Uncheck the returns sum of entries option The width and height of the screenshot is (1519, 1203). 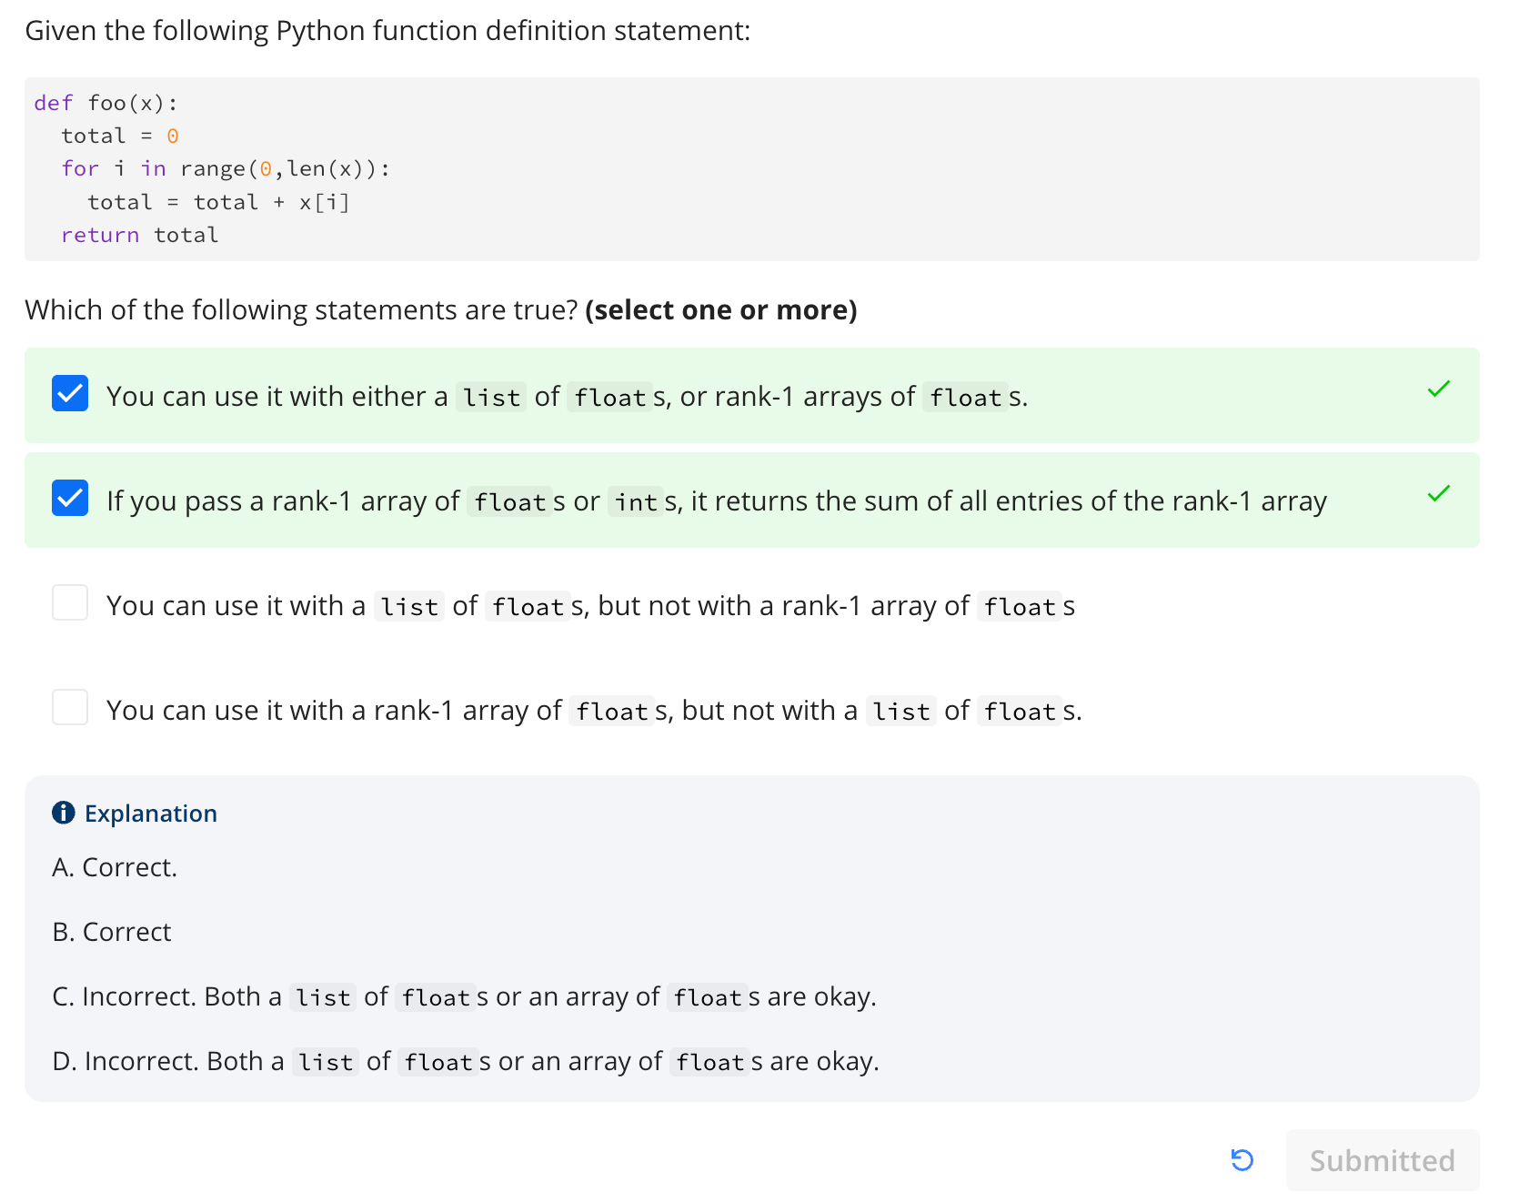(x=70, y=498)
